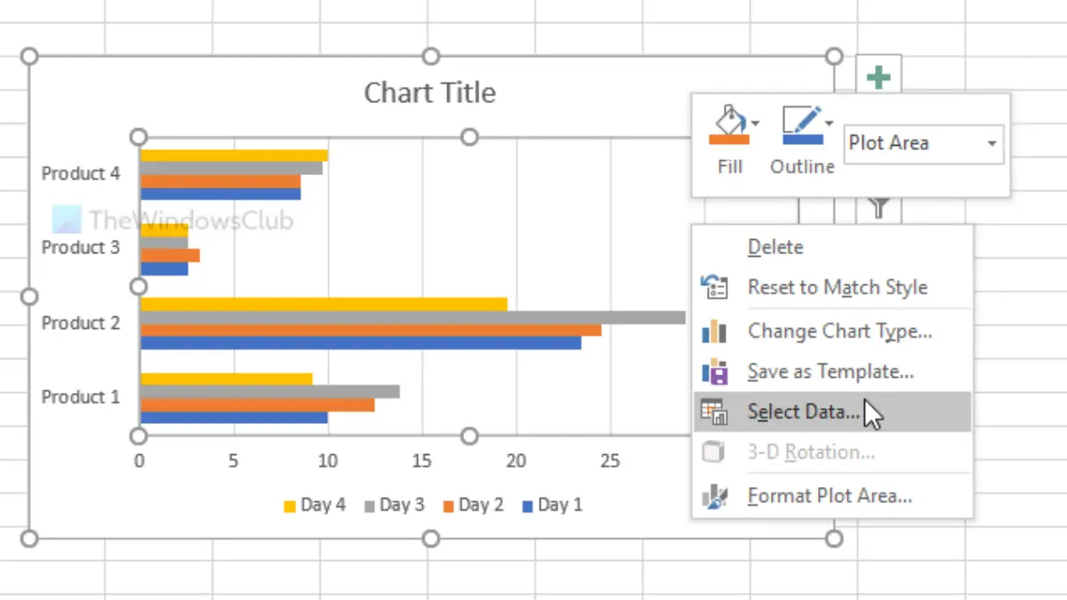Click the Reset to Match Style icon
This screenshot has width=1067, height=600.
tap(714, 287)
